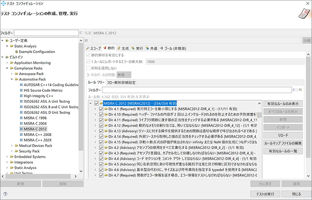Image resolution: width=312 pixels, height=200 pixels.
Task: Click the Aerospace Pack folder icon
Action: 16,74
